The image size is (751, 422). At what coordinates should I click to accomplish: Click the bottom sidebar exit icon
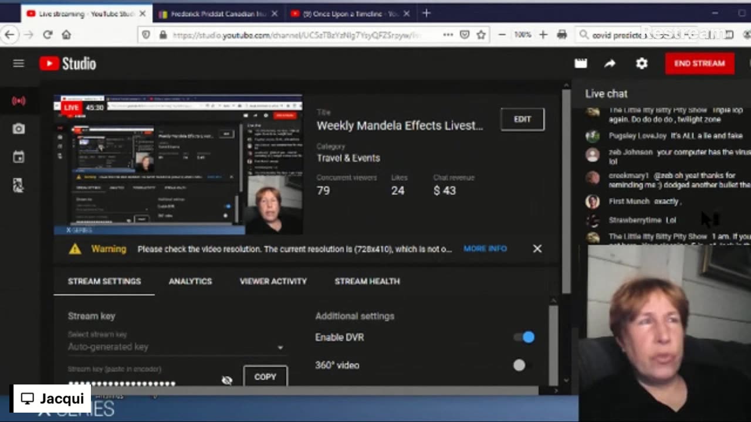(x=19, y=185)
